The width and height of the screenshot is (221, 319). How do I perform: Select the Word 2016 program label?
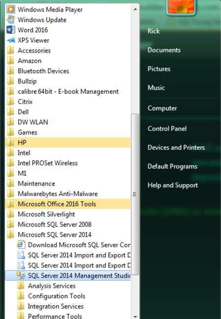coord(33,30)
